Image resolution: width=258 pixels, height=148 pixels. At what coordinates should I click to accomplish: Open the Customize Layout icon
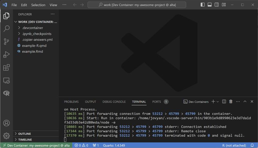pos(224,5)
